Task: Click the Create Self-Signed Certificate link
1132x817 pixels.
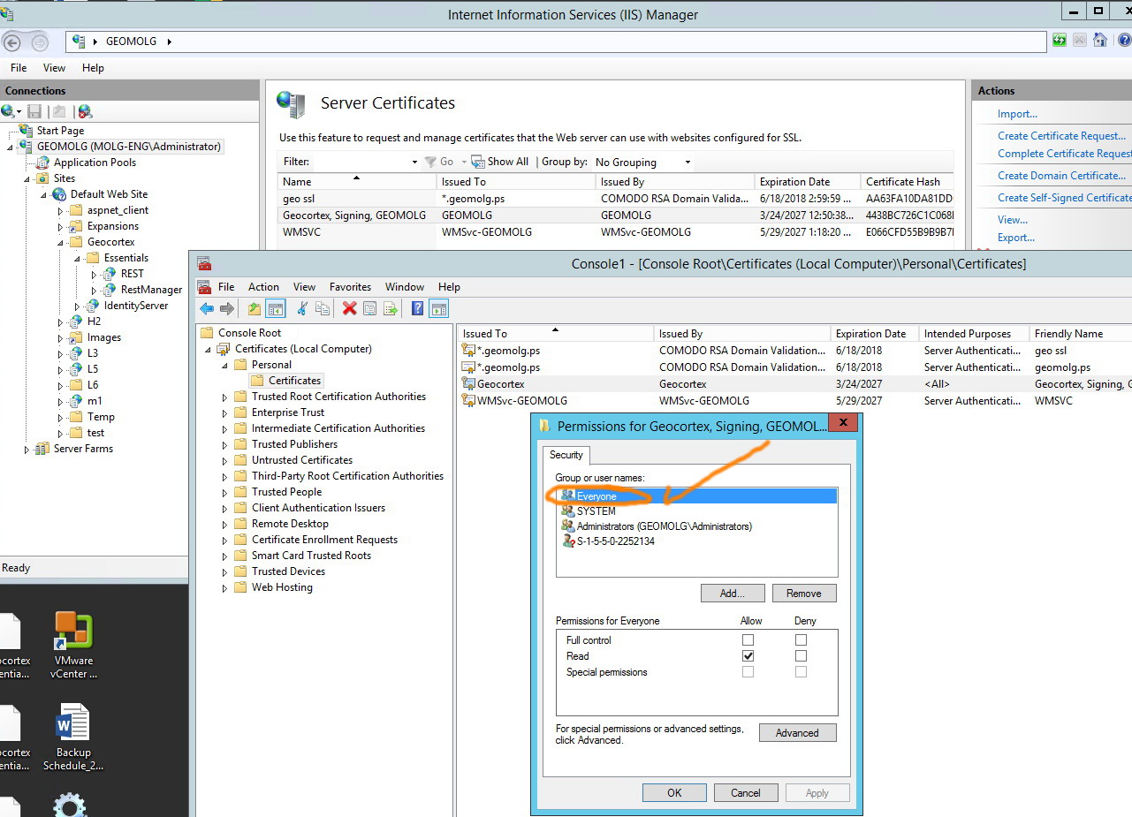Action: tap(1064, 198)
